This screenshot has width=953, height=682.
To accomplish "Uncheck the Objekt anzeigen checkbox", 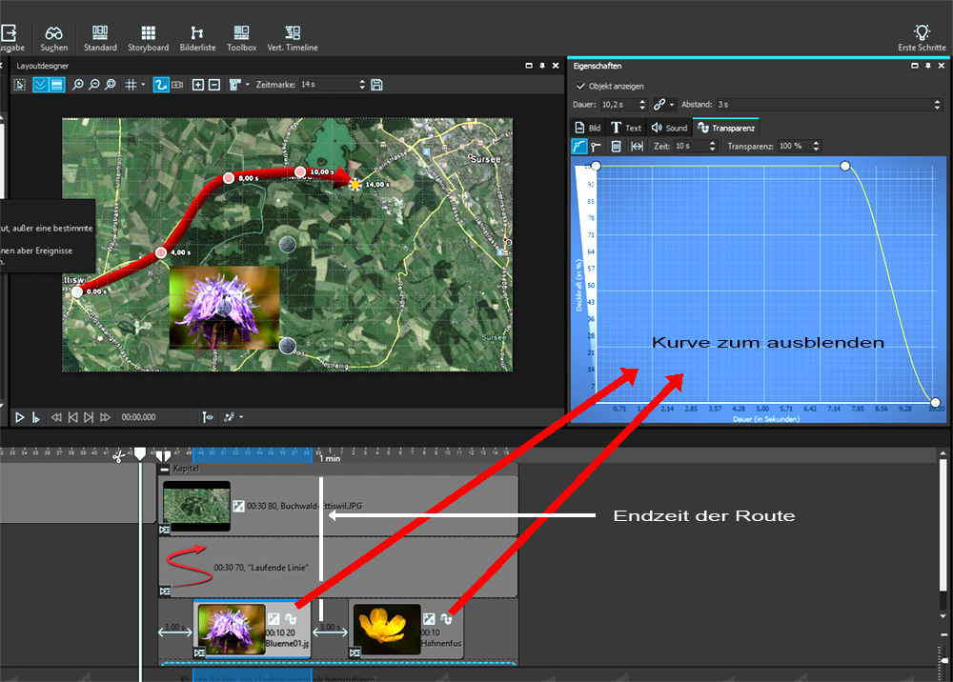I will tap(580, 87).
